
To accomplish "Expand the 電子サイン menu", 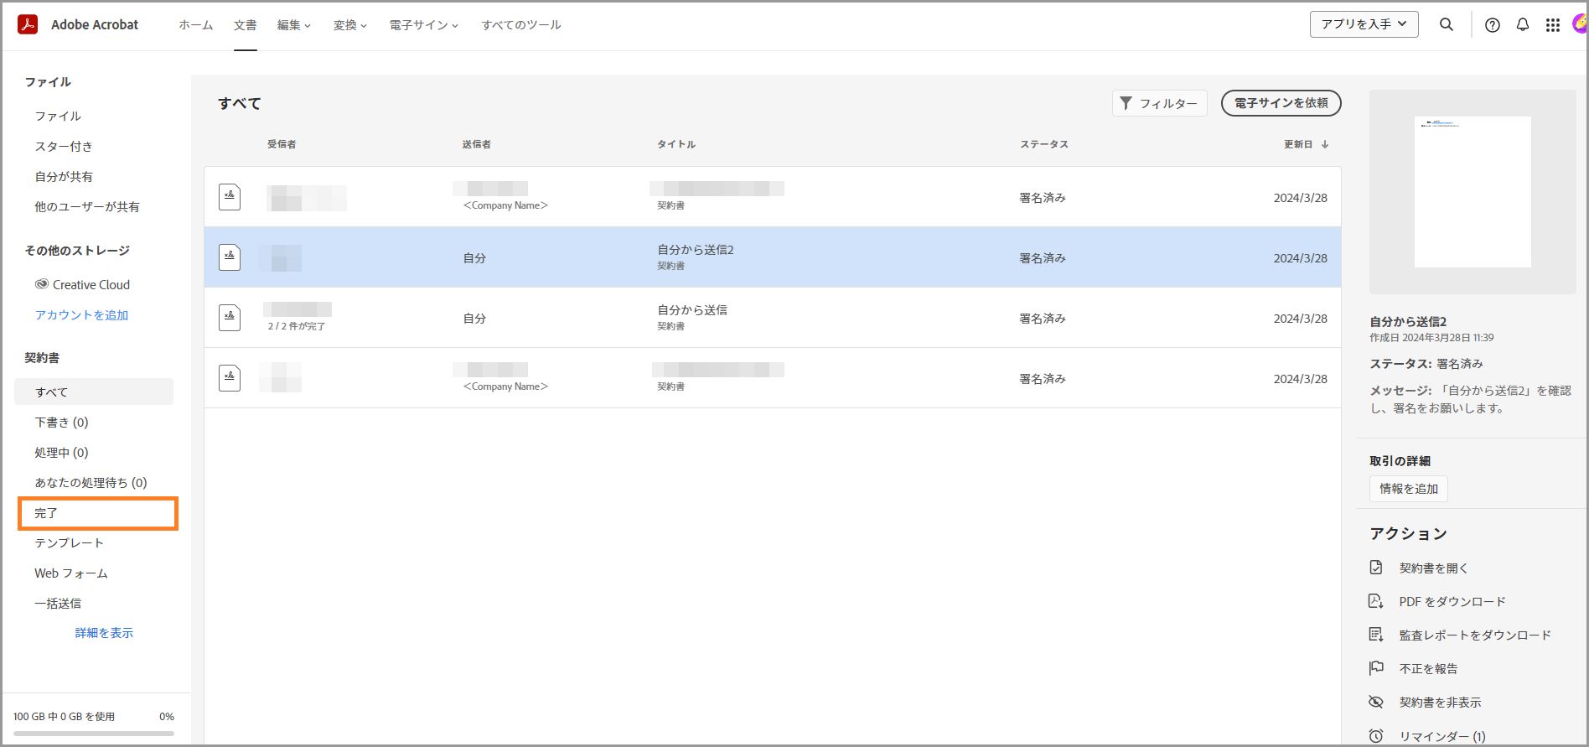I will point(424,25).
